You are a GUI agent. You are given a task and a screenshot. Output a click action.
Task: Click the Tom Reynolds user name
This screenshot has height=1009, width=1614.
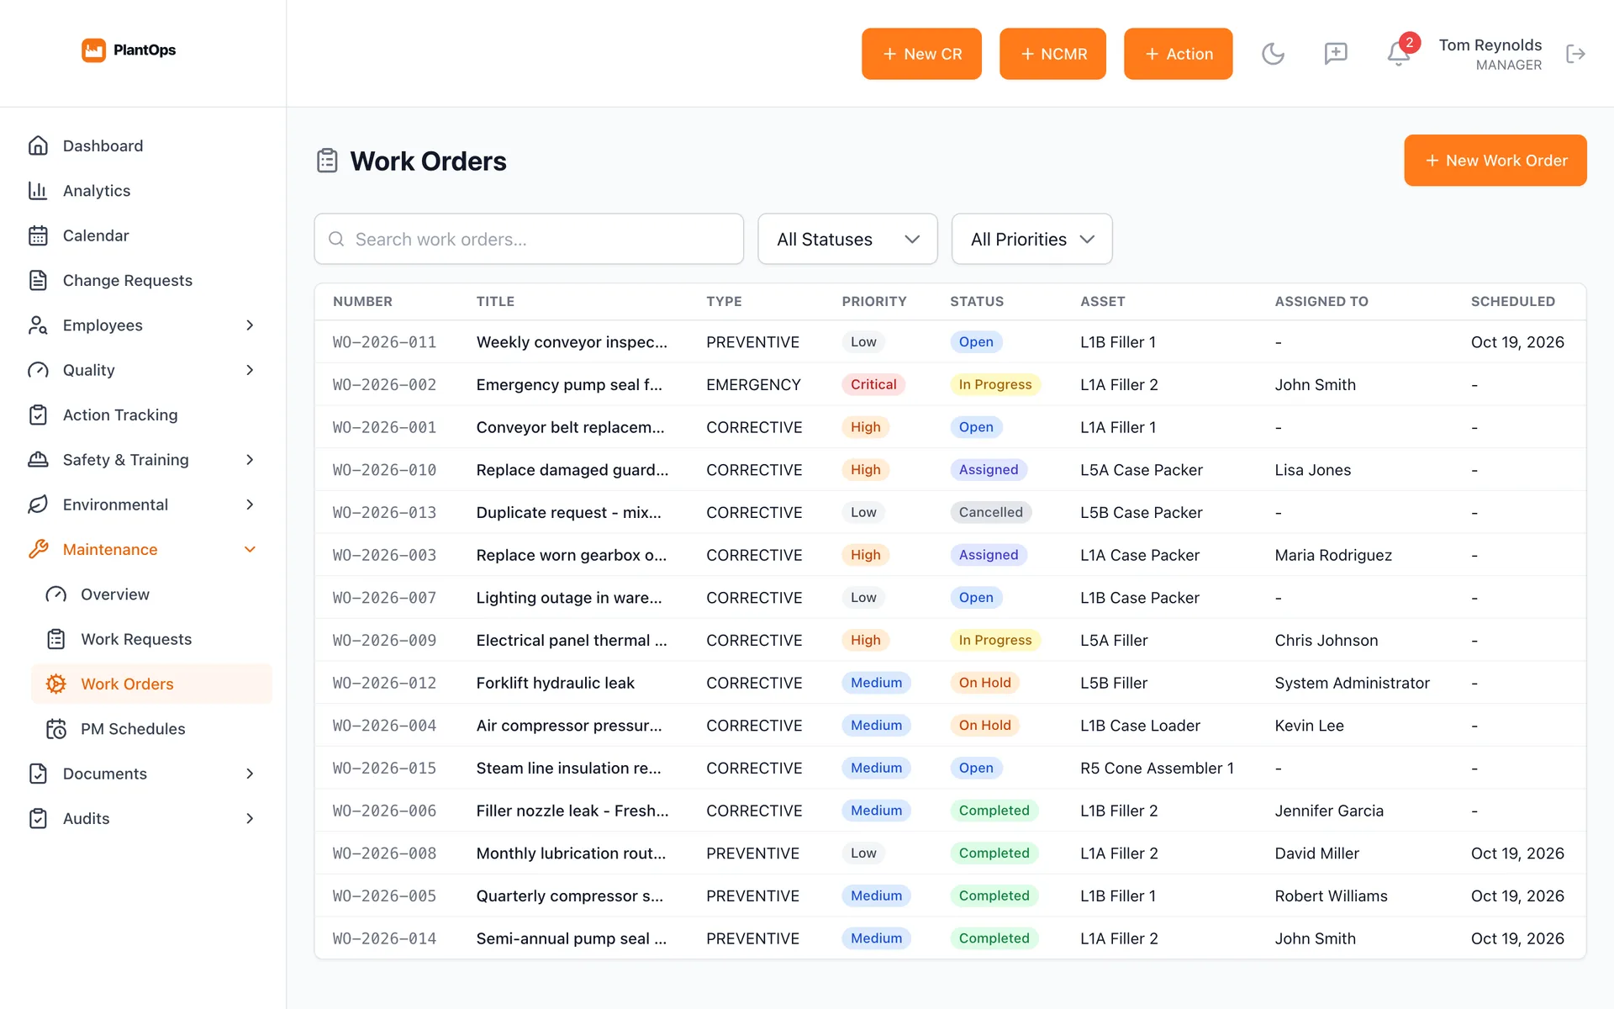(1490, 45)
